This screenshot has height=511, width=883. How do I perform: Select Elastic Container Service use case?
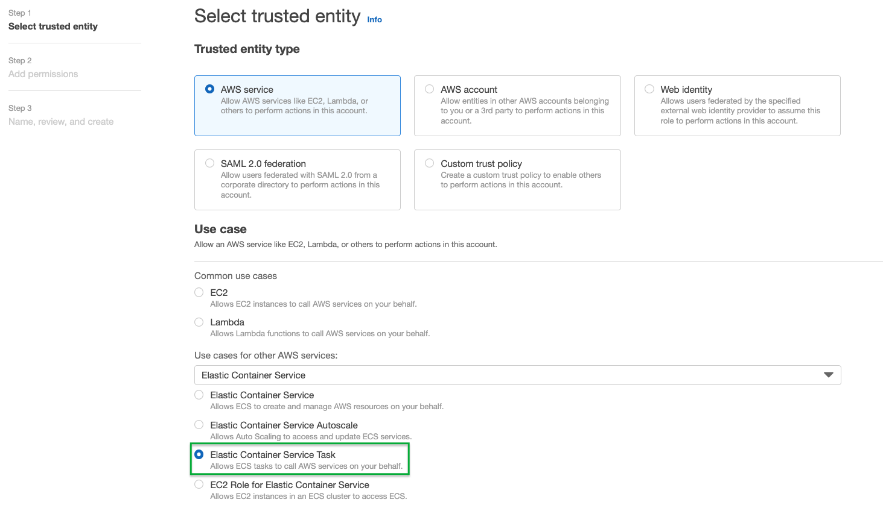pyautogui.click(x=199, y=395)
